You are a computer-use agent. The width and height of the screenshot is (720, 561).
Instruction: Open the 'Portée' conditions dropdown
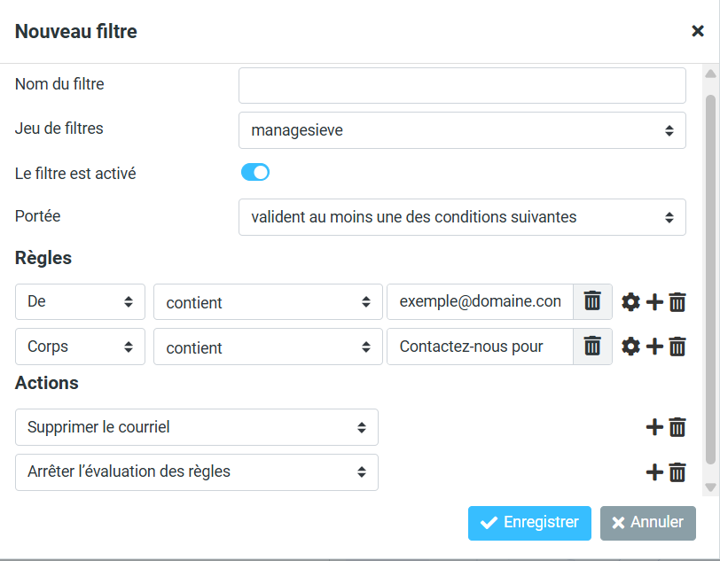click(462, 216)
